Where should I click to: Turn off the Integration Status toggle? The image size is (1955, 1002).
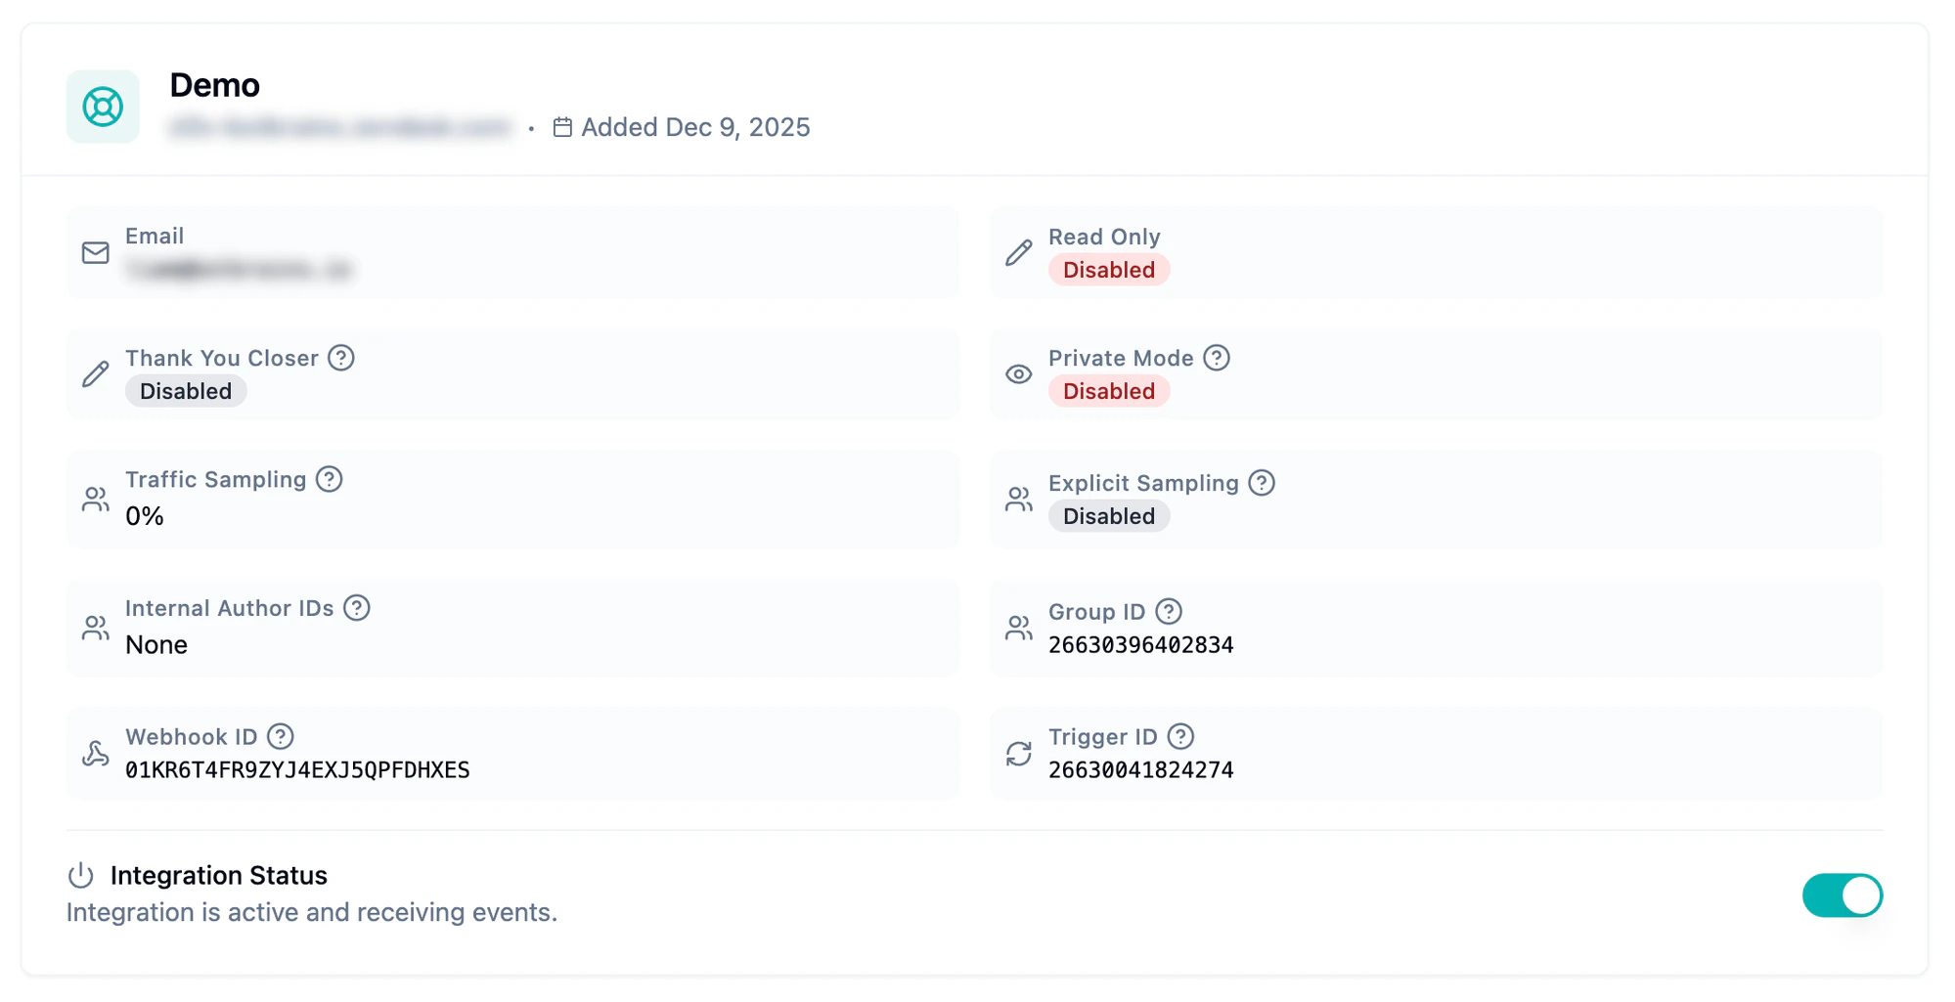pyautogui.click(x=1843, y=895)
